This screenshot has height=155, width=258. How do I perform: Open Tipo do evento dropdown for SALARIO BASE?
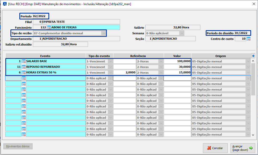point(110,61)
